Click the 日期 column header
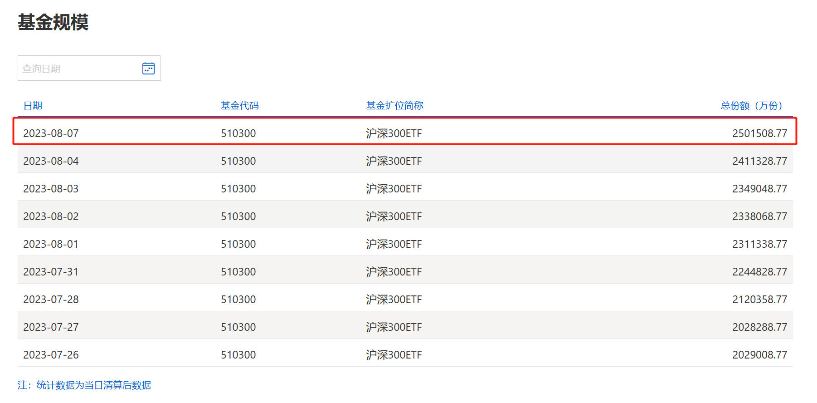This screenshot has width=817, height=403. 33,106
